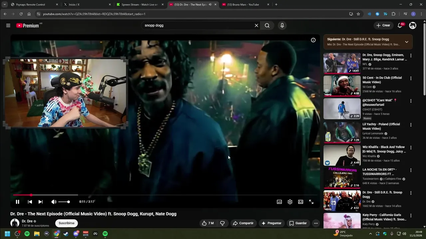Open options for Wiz Khalifa Black And Yellow
The width and height of the screenshot is (426, 239).
(x=411, y=148)
